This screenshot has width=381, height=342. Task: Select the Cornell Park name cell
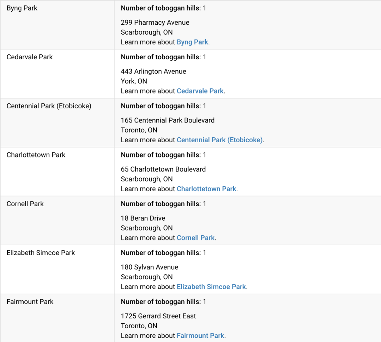[x=58, y=221]
